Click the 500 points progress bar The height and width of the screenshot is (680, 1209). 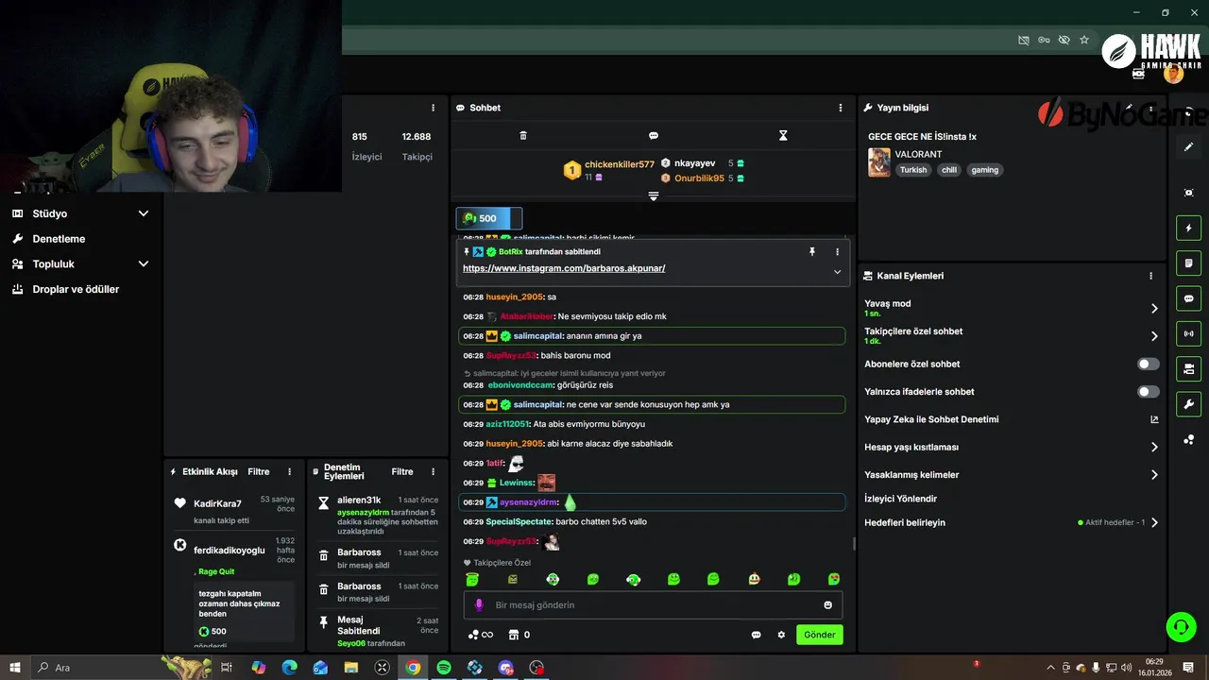[488, 218]
